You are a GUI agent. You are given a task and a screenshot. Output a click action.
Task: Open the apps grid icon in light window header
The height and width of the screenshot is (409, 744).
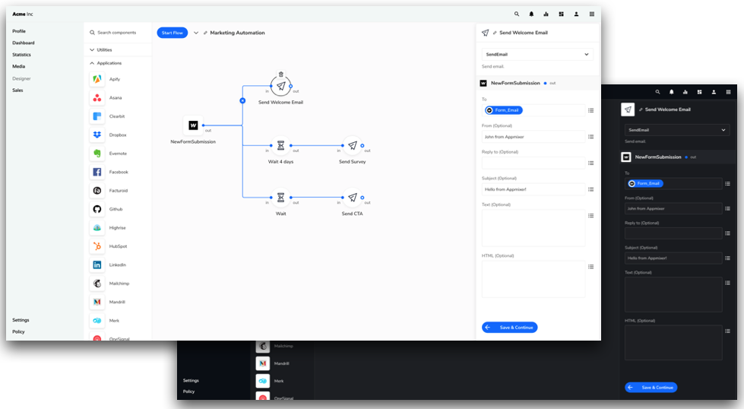(x=592, y=14)
